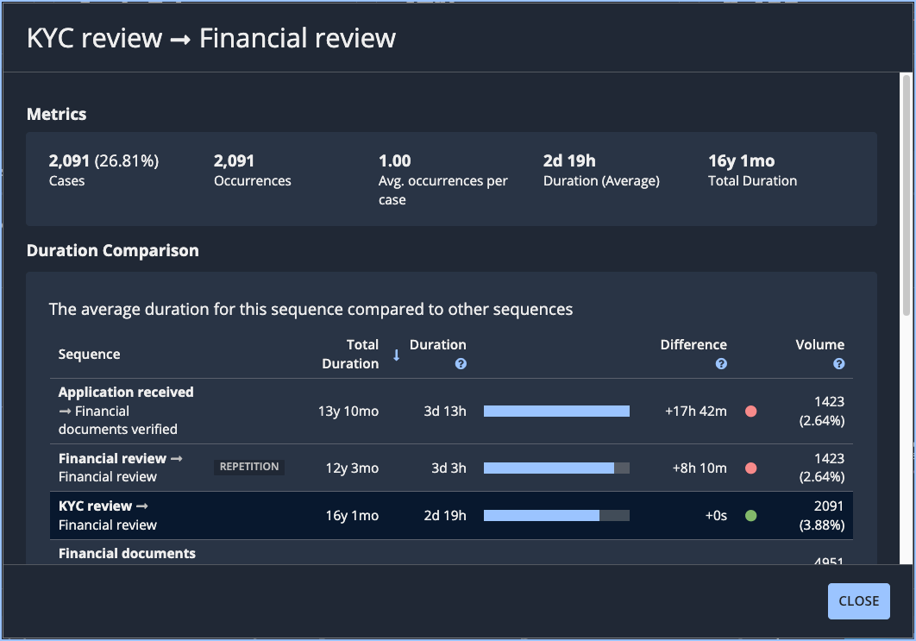Click the +0s difference value
Image resolution: width=916 pixels, height=641 pixels.
(x=716, y=515)
